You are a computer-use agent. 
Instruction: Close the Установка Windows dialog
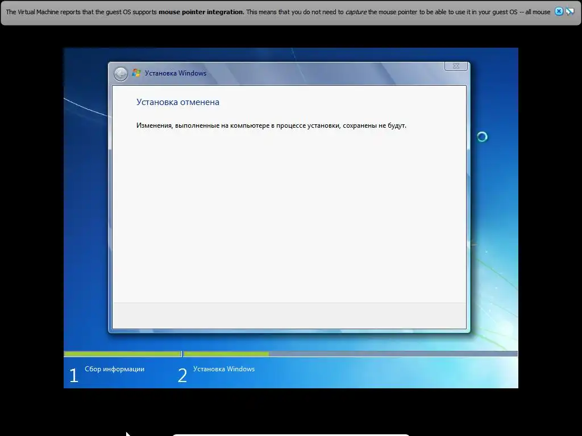[x=456, y=66]
